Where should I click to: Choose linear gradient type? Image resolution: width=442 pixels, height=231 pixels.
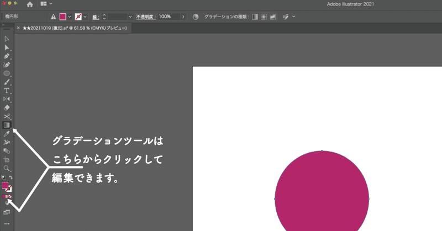pyautogui.click(x=255, y=17)
